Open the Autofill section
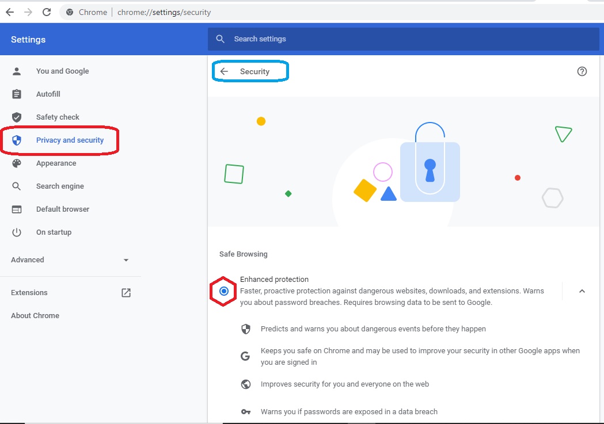604x424 pixels. tap(48, 94)
